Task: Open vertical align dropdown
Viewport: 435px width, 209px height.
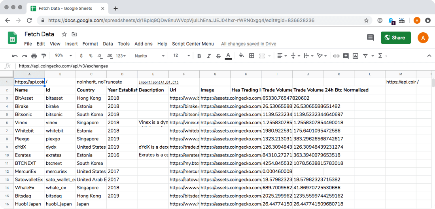Action: pos(295,56)
